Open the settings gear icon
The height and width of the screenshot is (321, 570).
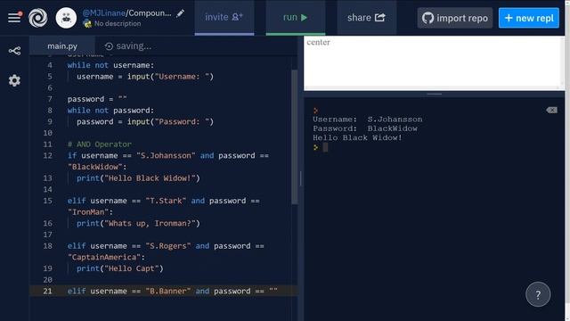(x=14, y=80)
